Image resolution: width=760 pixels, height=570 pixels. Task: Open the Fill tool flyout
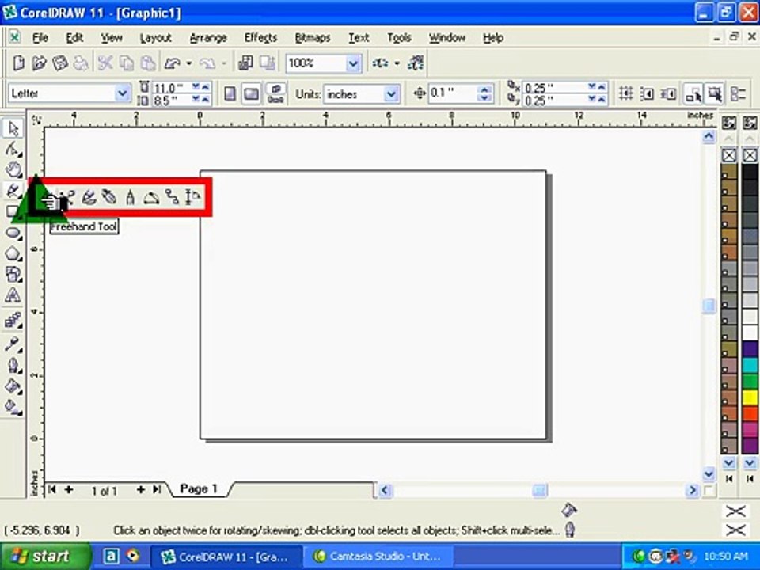click(x=13, y=386)
